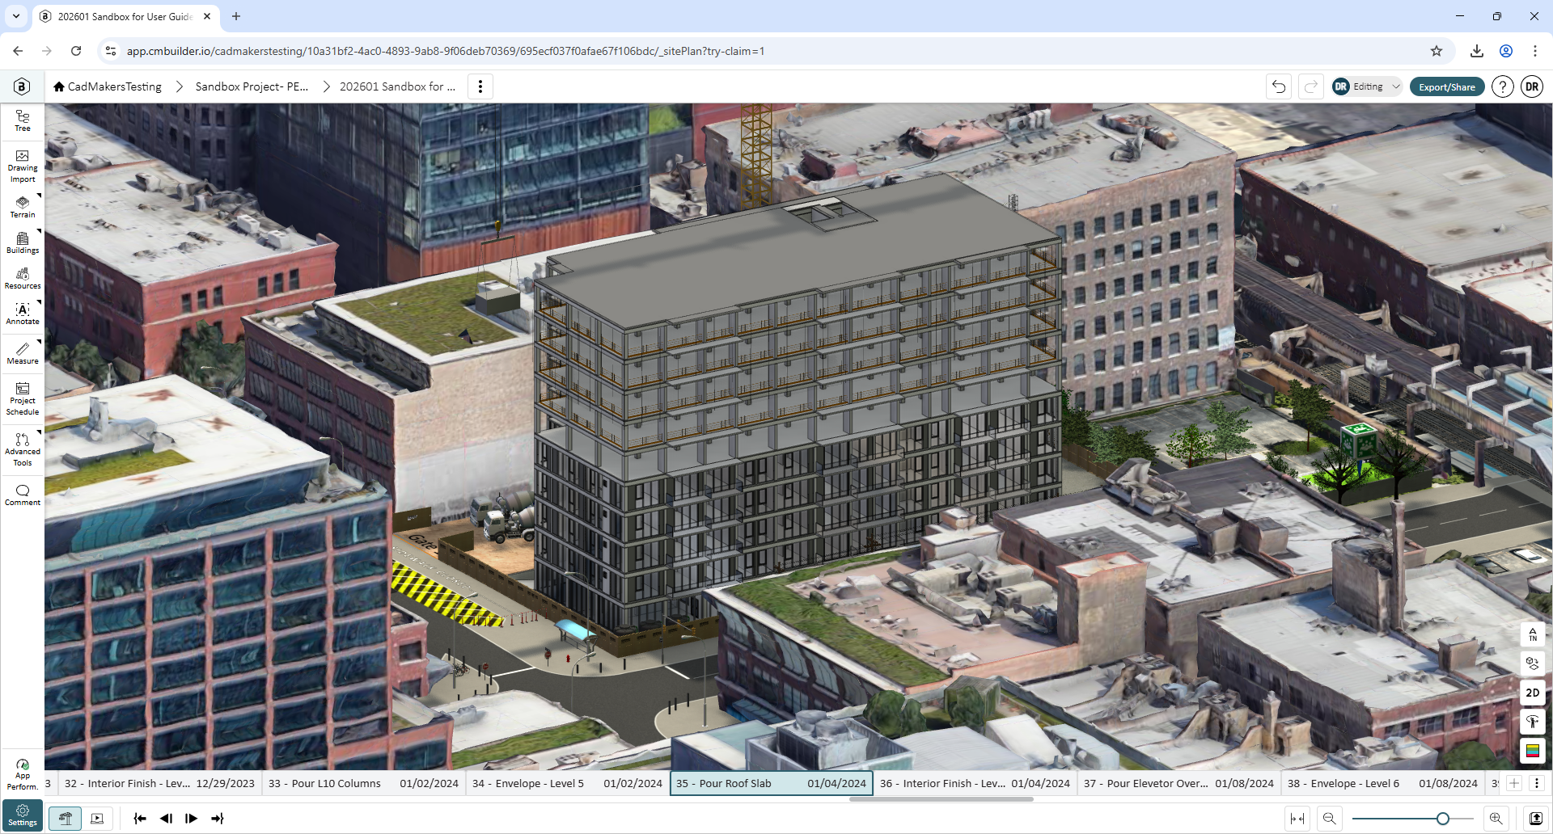Click the true north compass icon
Image resolution: width=1553 pixels, height=834 pixels.
1533,634
